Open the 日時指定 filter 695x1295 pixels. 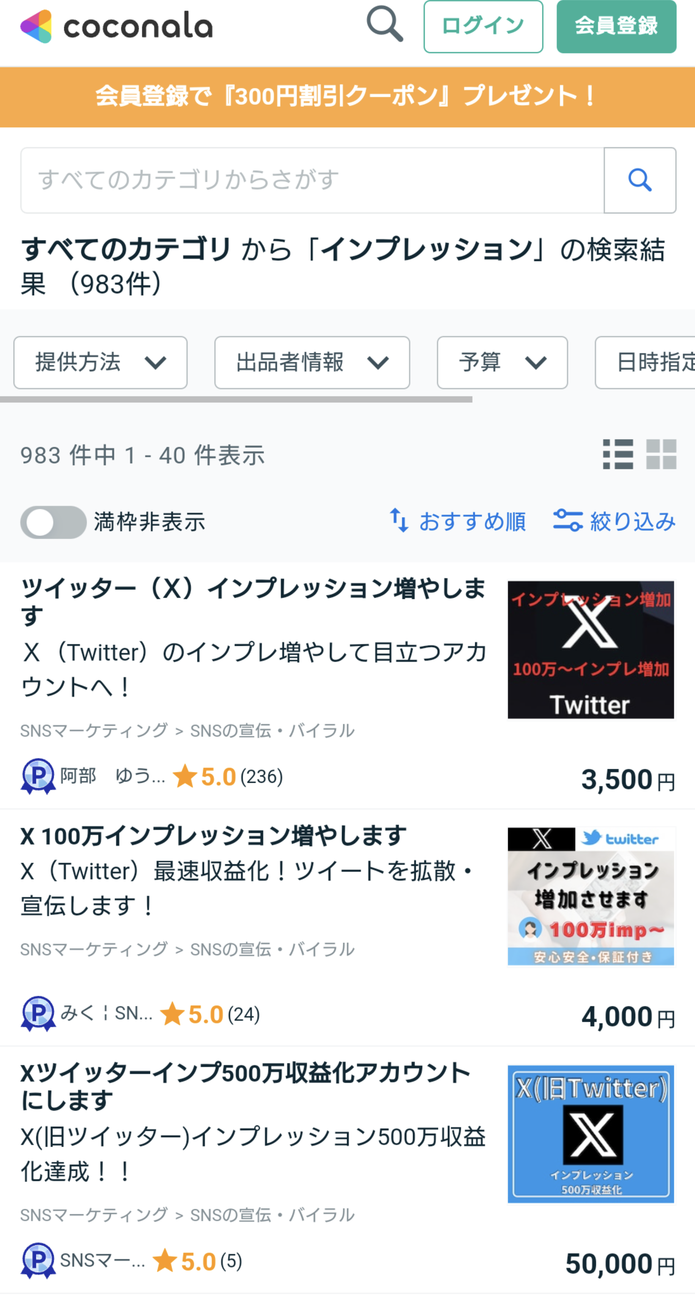coord(646,363)
